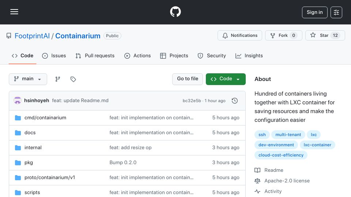Open the Projects tab
Screen dimensions: 351x197
click(174, 55)
